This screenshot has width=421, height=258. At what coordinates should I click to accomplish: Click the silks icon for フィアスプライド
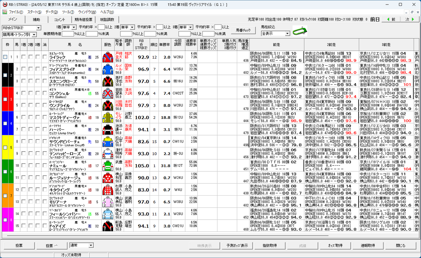tap(108, 69)
